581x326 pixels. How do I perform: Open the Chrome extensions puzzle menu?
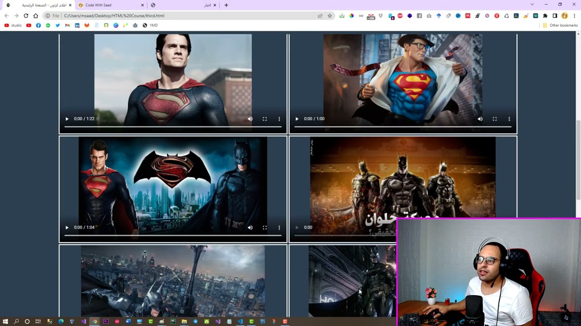[x=545, y=16]
